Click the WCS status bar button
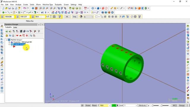 pos(175,106)
